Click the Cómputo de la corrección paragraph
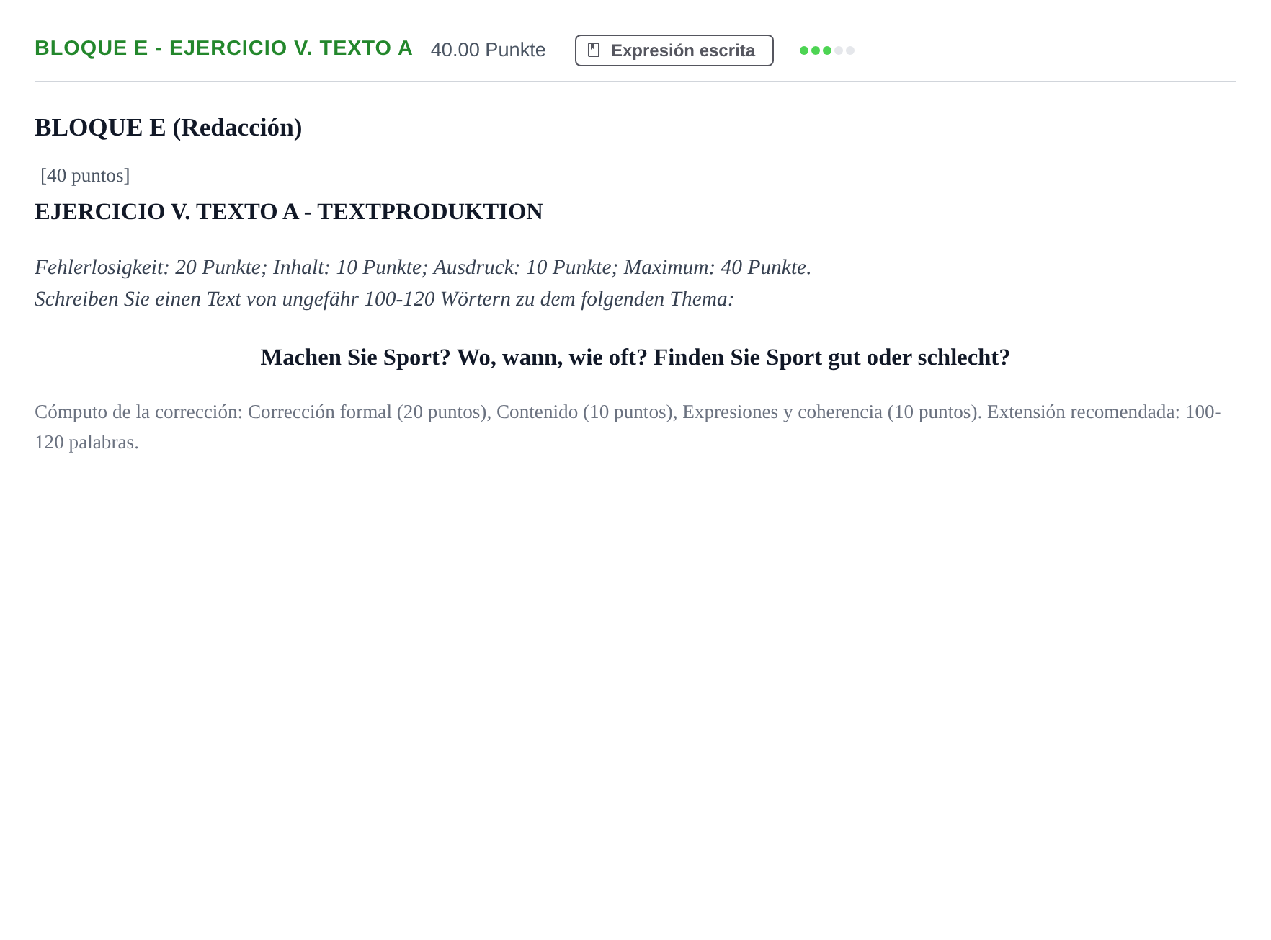 coord(628,427)
